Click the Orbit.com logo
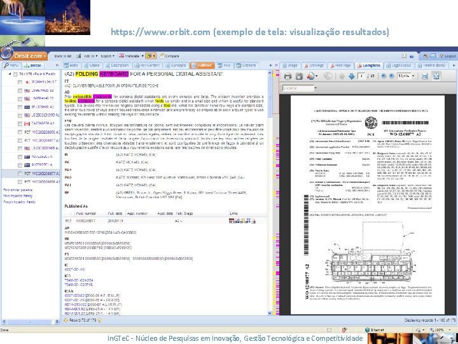 [24, 55]
